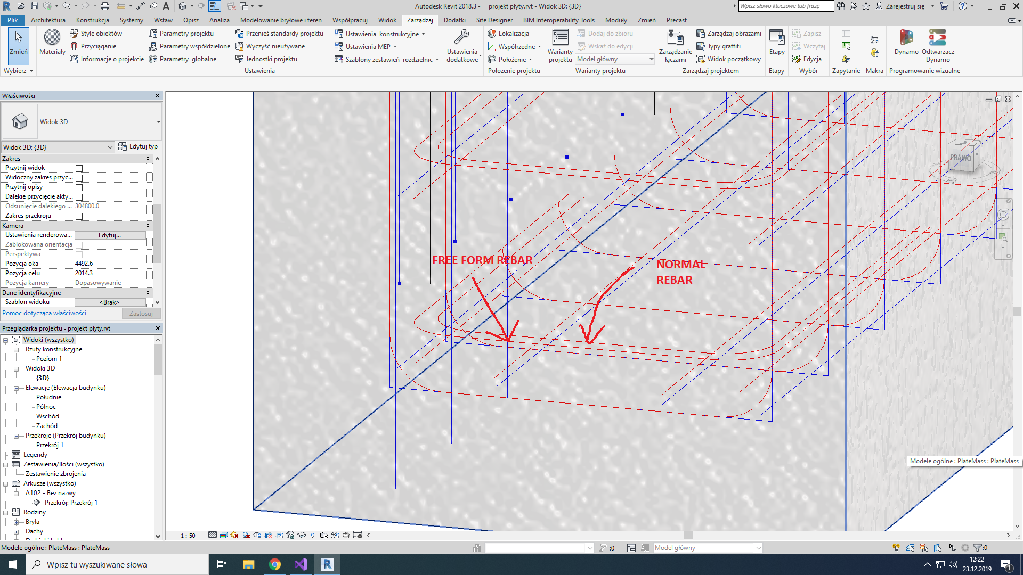Toggle Przytnij widok checkbox

(x=79, y=168)
